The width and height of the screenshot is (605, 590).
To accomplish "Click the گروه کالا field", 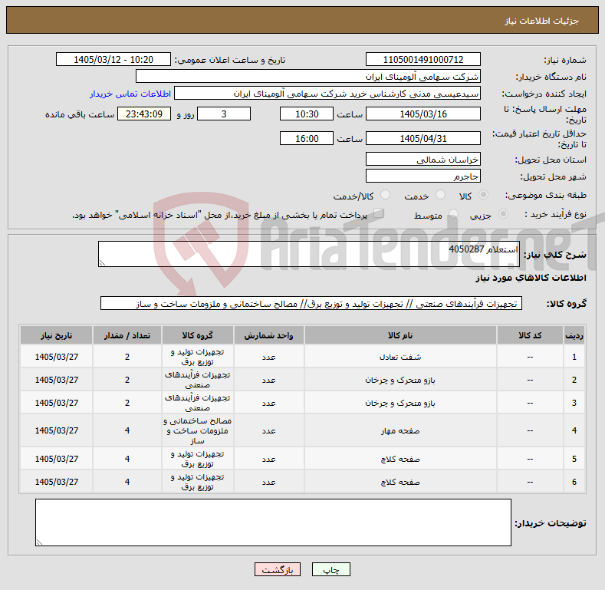I will point(311,304).
